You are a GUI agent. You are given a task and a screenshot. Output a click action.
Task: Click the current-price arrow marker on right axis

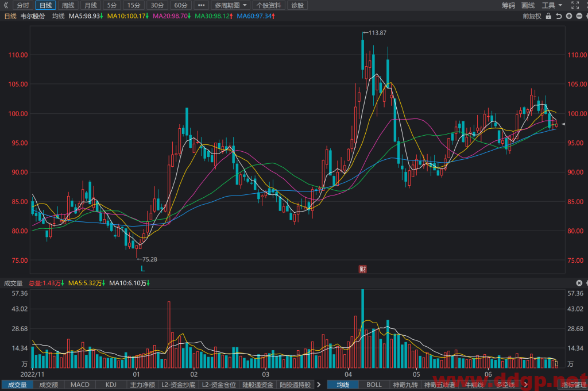pos(563,124)
